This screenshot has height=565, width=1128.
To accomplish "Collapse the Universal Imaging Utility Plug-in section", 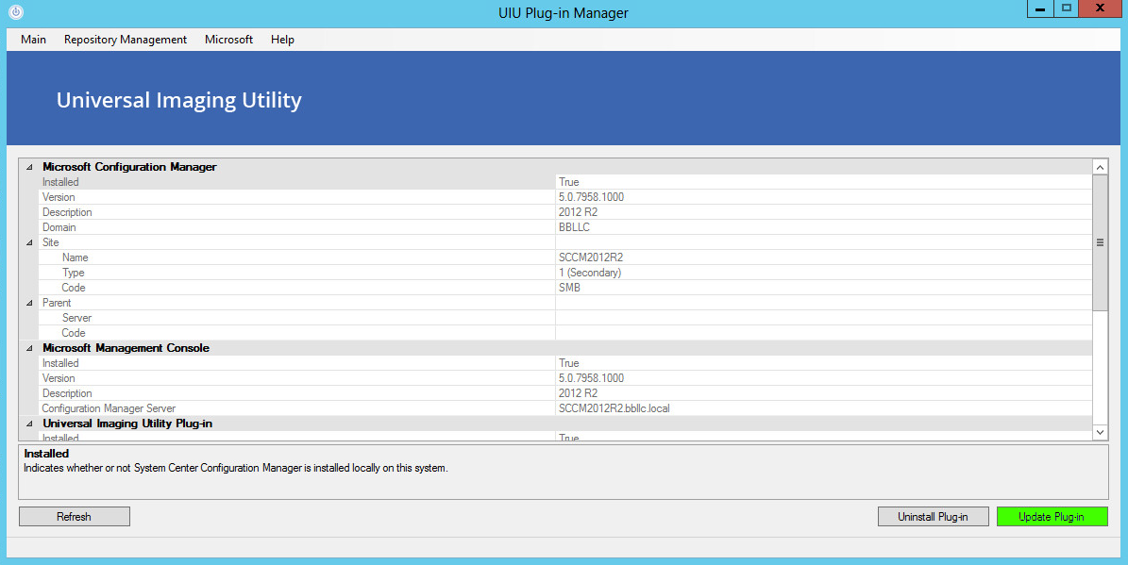I will [x=29, y=424].
